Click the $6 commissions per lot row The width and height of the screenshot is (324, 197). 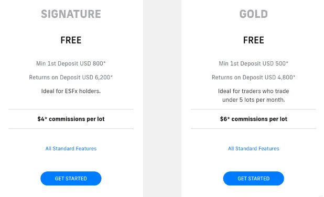click(x=254, y=119)
